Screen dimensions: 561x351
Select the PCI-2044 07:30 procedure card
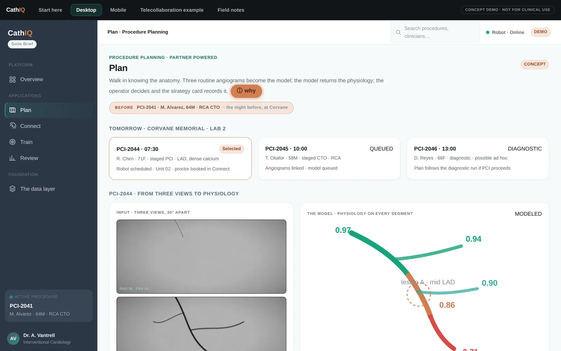point(180,159)
